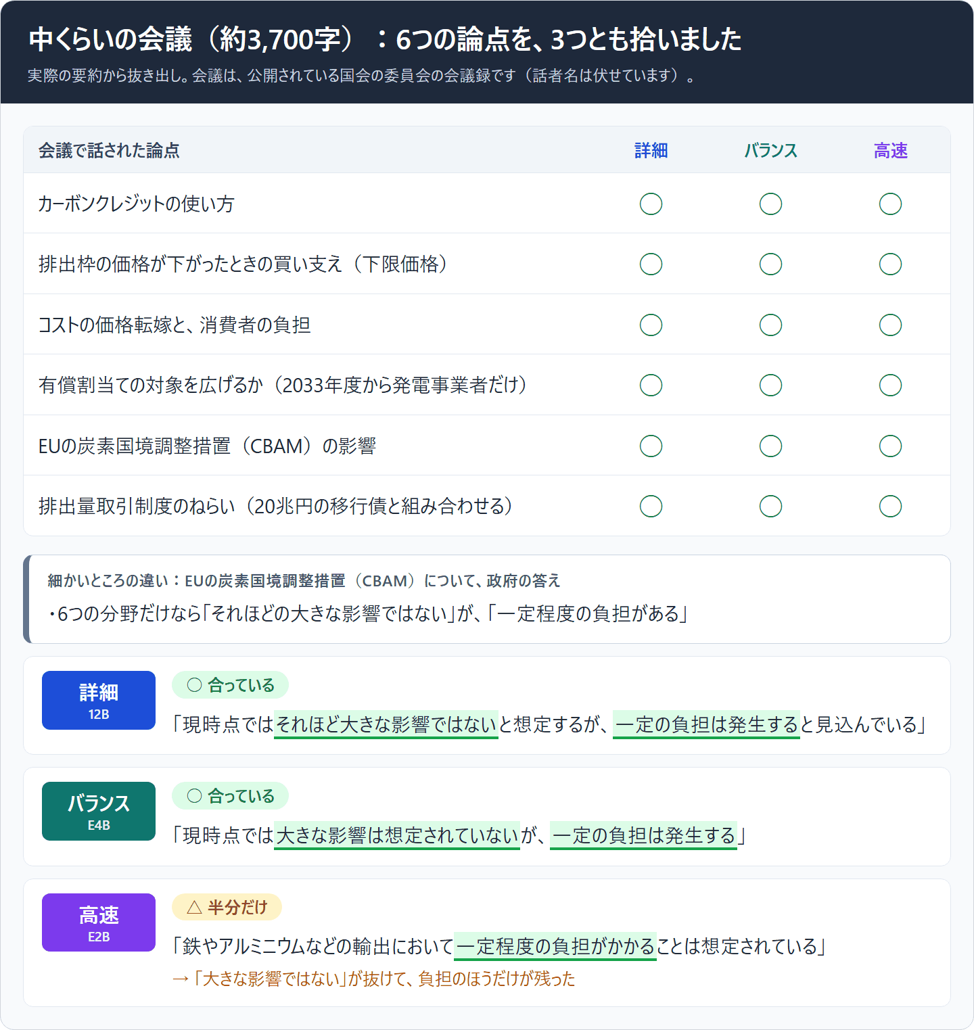This screenshot has width=974, height=1030.
Task: Select the 高速 circle for 排出量取引制度のねらい
Action: click(x=890, y=506)
